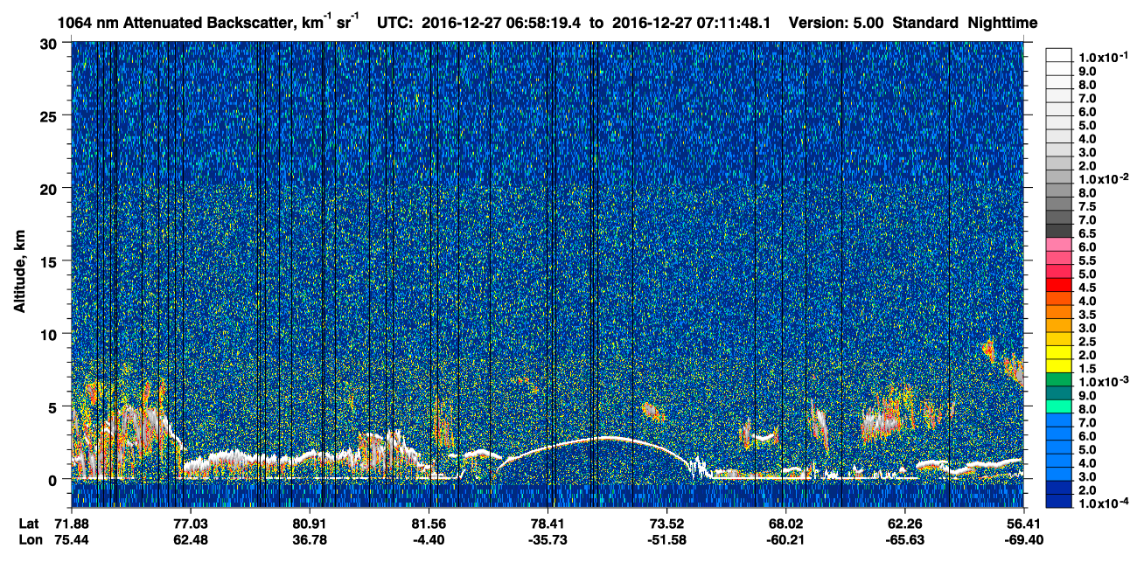Click the latitude value '68.02'

pyautogui.click(x=785, y=524)
